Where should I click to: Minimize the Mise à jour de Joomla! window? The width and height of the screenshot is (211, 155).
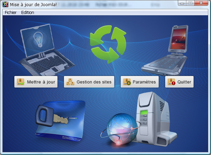tap(182, 3)
